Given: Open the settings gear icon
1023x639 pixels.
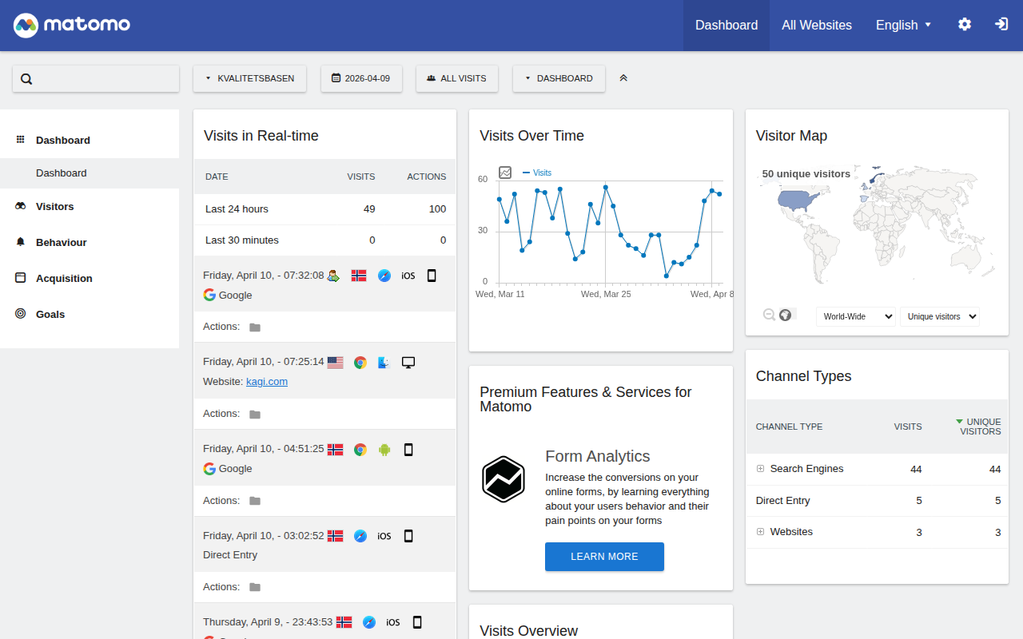Looking at the screenshot, I should [x=965, y=25].
